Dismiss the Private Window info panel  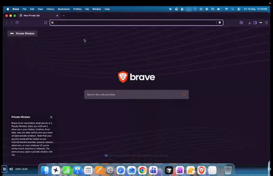(x=51, y=117)
